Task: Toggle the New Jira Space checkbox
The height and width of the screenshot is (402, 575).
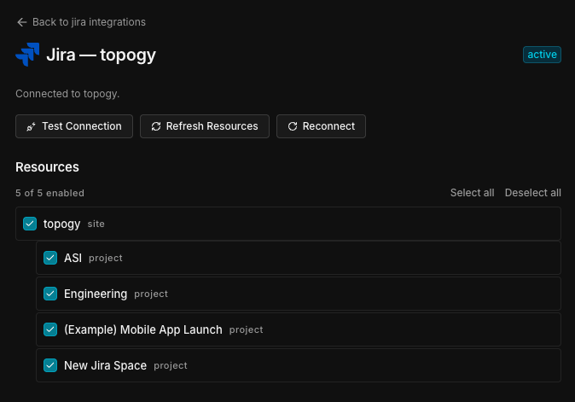Action: click(x=50, y=365)
